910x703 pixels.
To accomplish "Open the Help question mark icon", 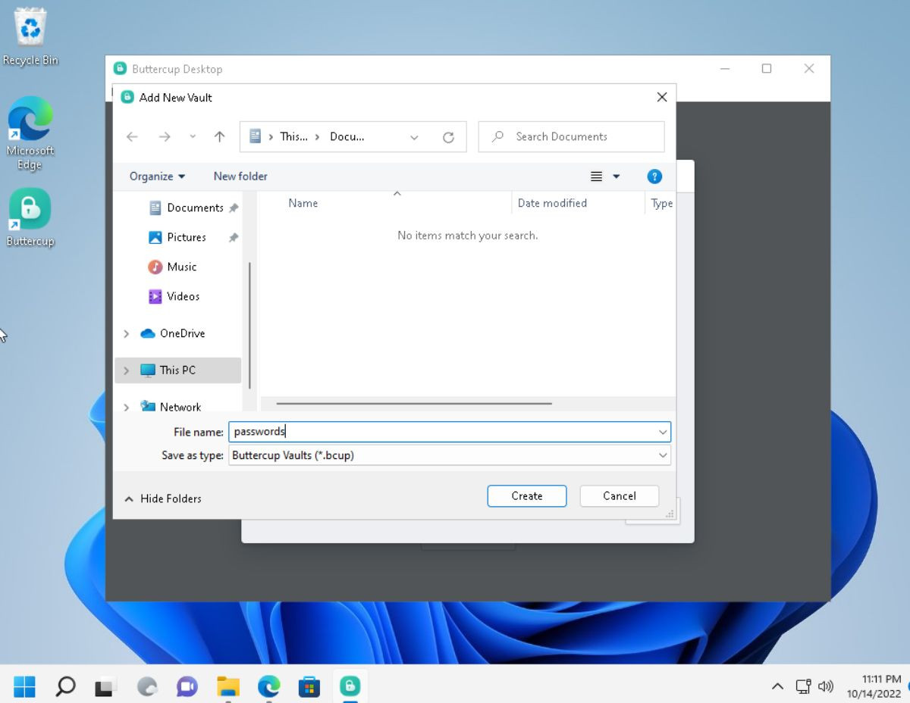I will click(x=654, y=177).
